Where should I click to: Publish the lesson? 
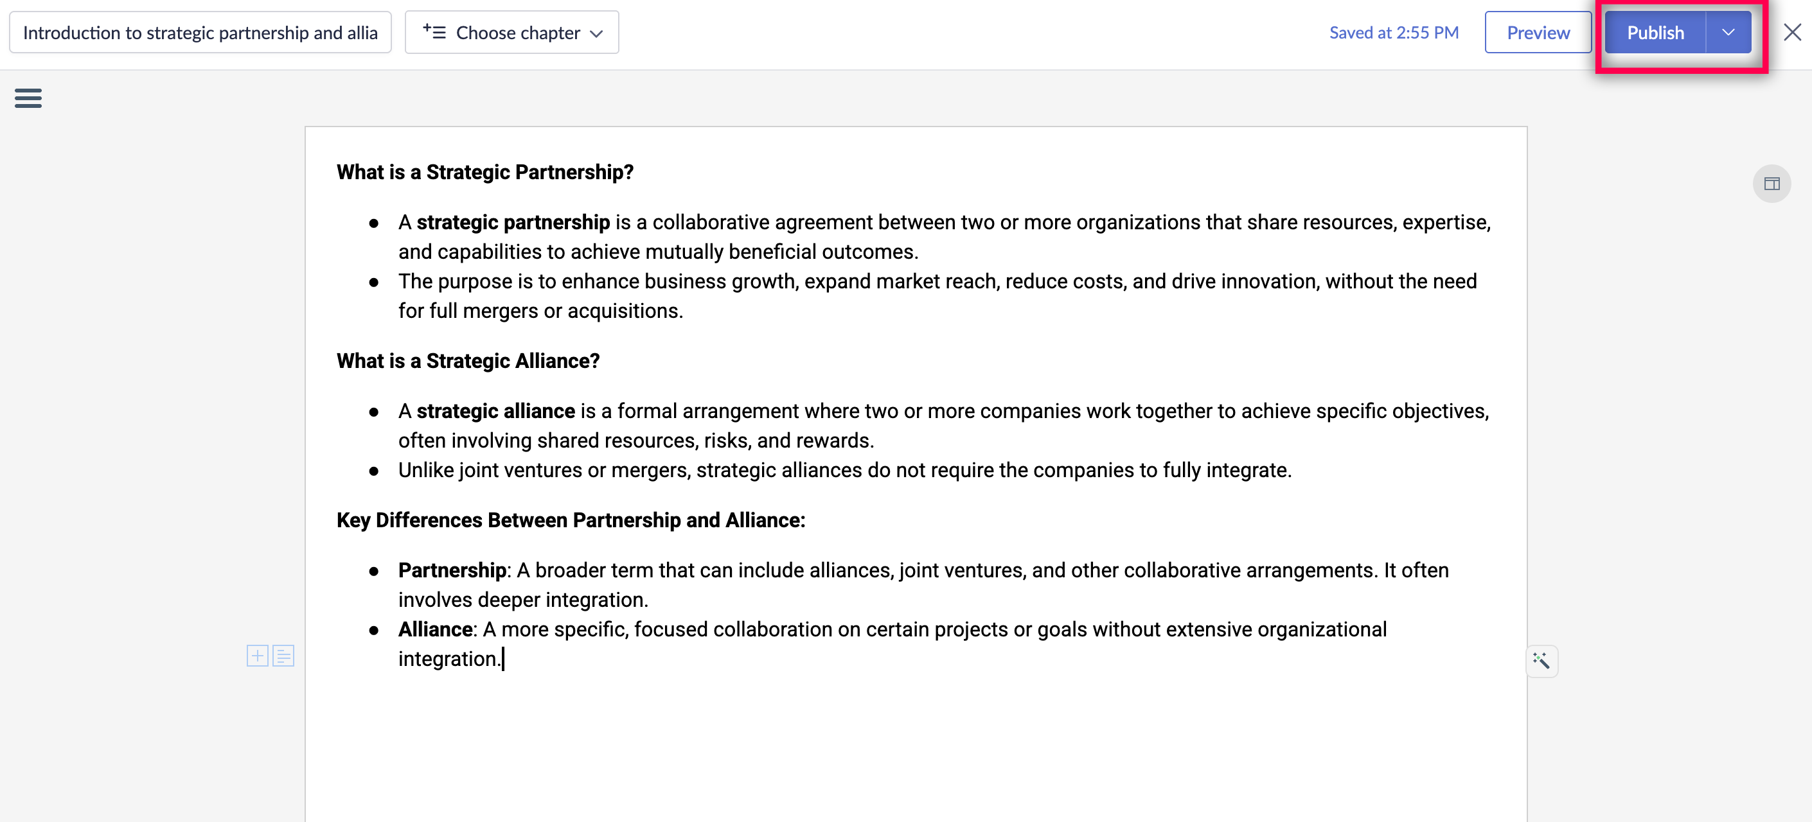[x=1655, y=32]
